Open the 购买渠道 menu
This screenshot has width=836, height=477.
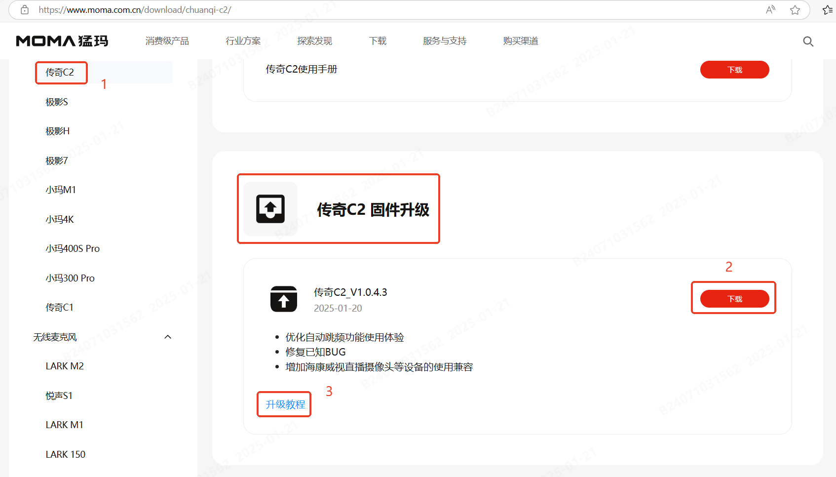point(521,41)
